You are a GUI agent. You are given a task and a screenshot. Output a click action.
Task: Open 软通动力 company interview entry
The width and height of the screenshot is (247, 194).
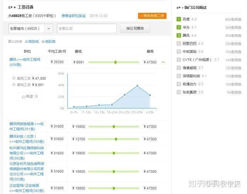pos(189,84)
